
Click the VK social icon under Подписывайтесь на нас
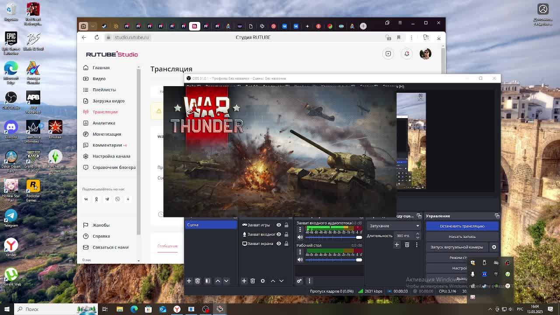click(x=86, y=199)
